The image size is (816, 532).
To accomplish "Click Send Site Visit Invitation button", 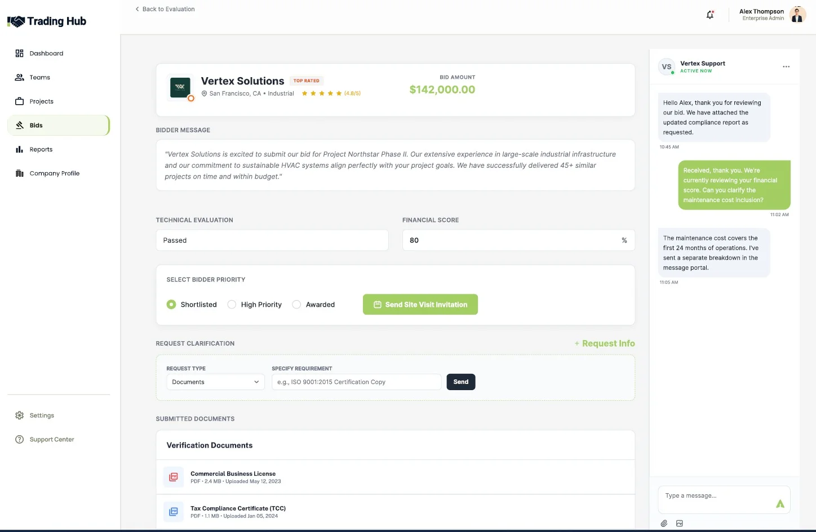I will click(x=420, y=305).
